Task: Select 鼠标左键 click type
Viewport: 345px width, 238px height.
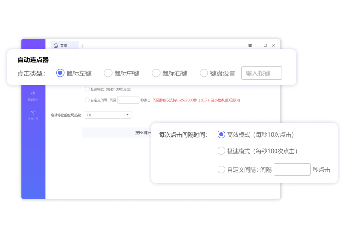Action: point(60,73)
